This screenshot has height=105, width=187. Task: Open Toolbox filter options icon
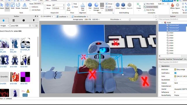[37, 26]
